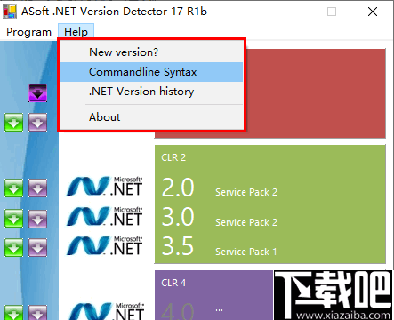Click the Microsoft .NET logo for 3.5
Screen dimensions: 394x320
pos(104,245)
